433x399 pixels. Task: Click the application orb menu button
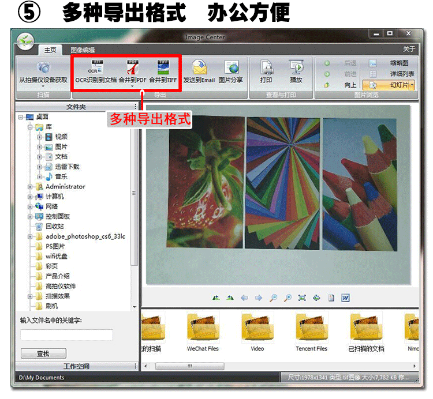(25, 42)
